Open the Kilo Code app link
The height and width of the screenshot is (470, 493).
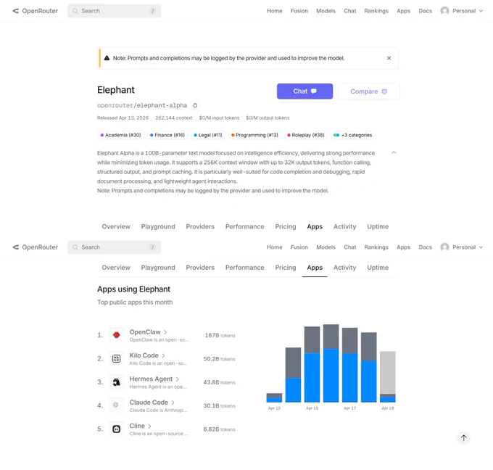(147, 355)
